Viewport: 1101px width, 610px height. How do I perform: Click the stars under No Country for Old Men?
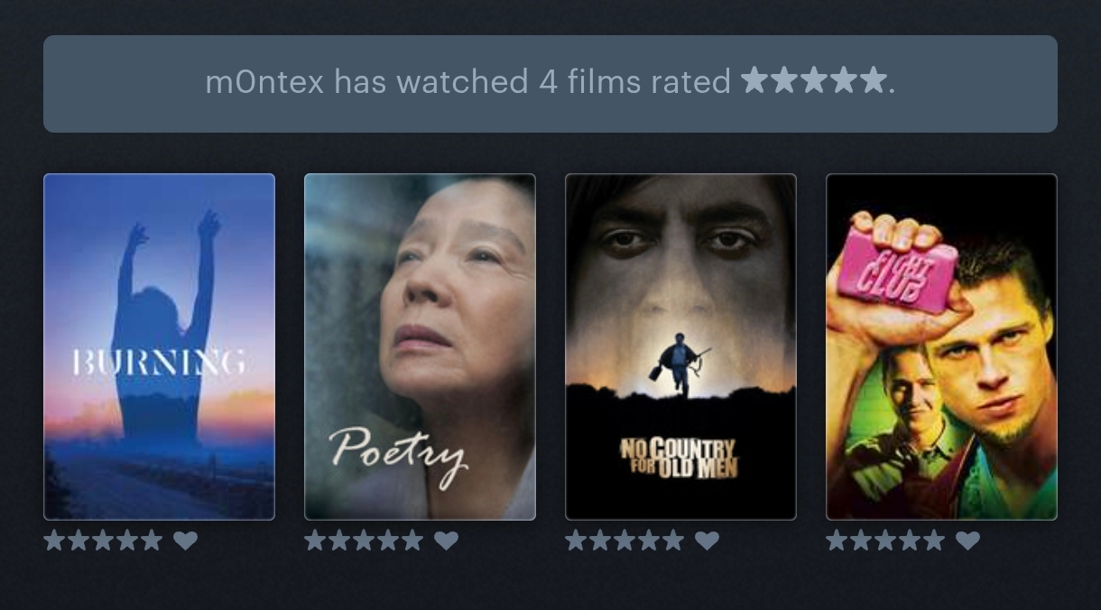coord(625,541)
